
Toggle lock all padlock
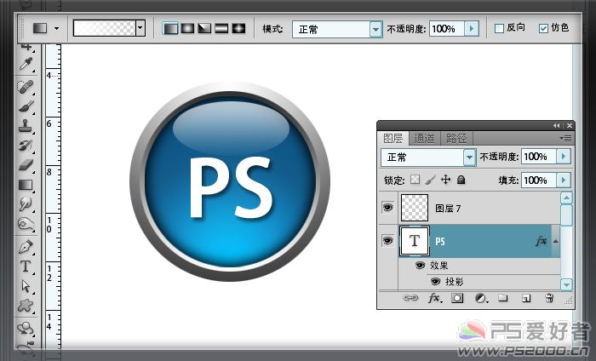tap(461, 180)
